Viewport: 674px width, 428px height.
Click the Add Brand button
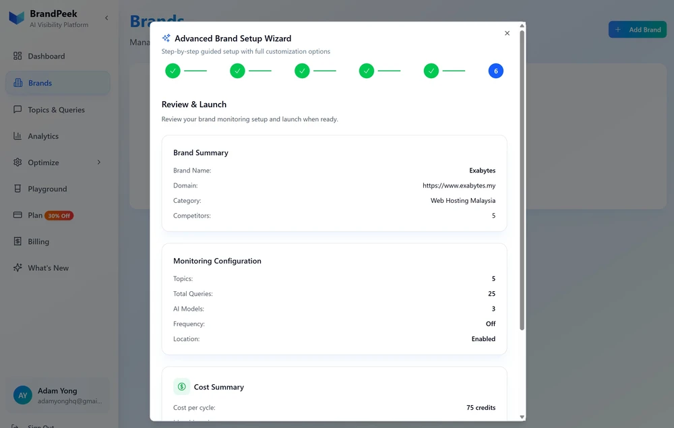[x=638, y=30]
